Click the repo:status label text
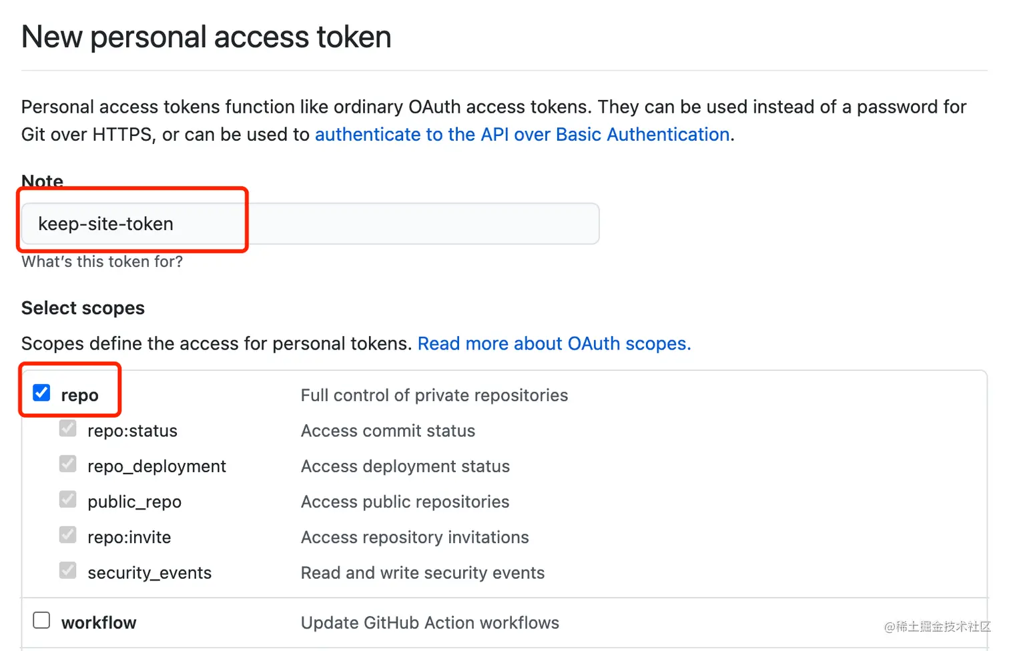 [x=132, y=432]
